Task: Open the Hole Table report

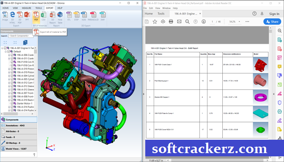Action: coord(60,17)
